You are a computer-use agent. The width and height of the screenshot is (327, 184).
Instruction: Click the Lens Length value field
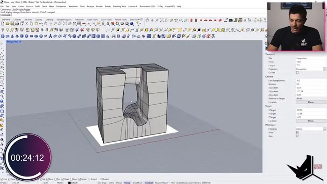point(311,80)
